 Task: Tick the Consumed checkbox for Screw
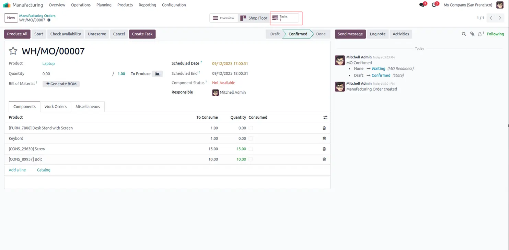(251, 149)
